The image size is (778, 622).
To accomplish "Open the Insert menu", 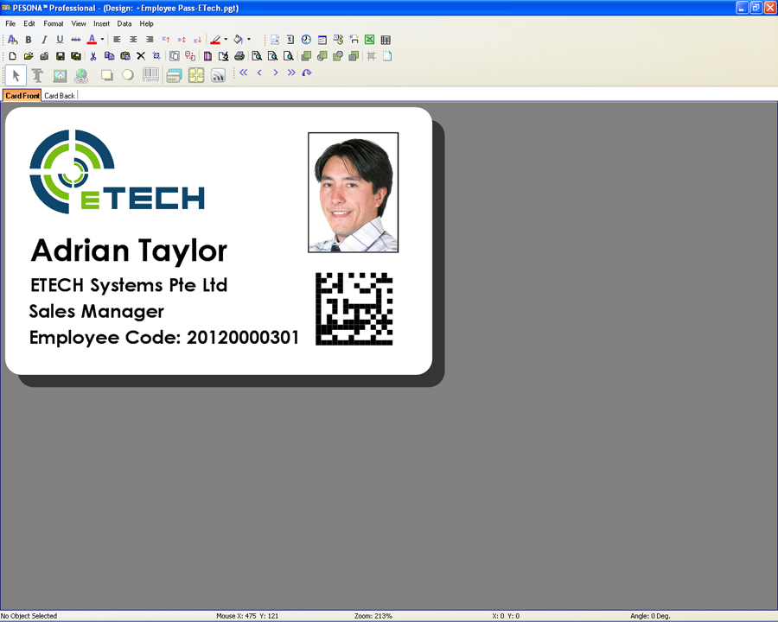I will click(x=101, y=23).
